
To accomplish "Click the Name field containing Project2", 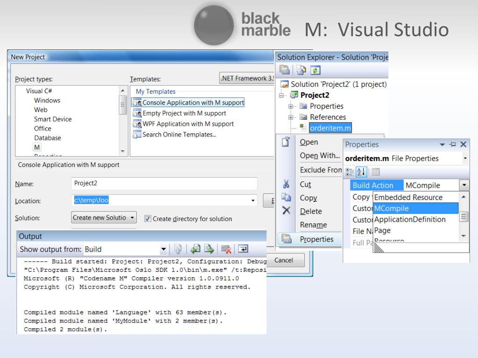I will click(x=164, y=183).
